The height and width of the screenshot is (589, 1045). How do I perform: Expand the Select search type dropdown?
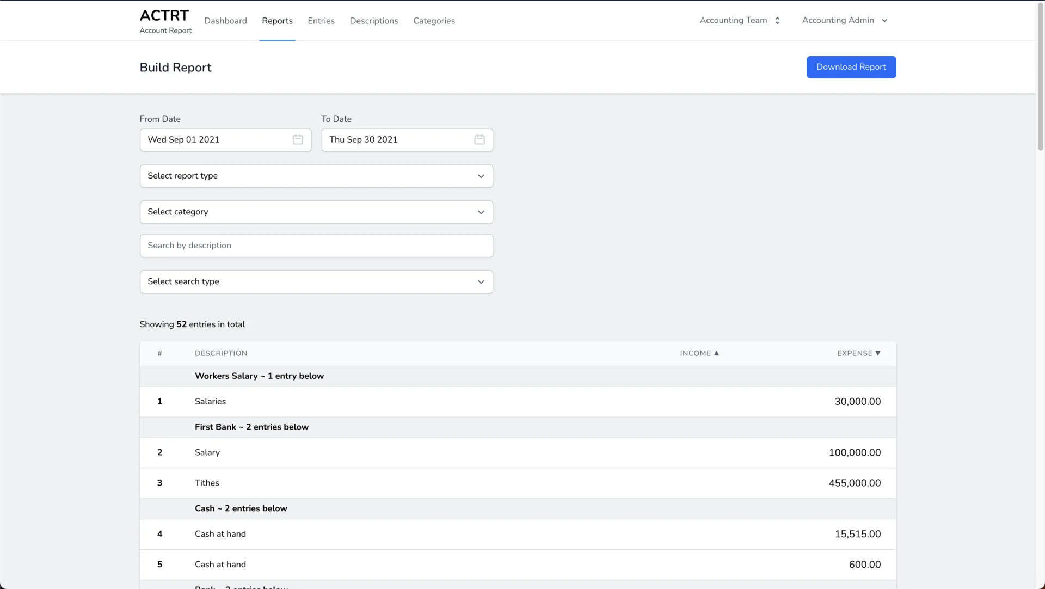pos(316,282)
